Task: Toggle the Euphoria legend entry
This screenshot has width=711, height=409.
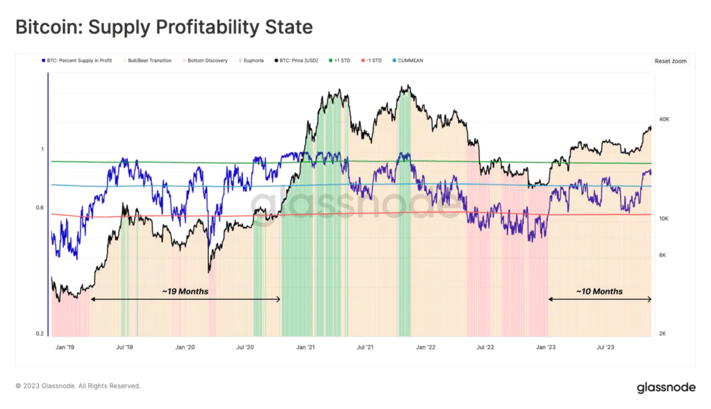Action: pyautogui.click(x=251, y=60)
